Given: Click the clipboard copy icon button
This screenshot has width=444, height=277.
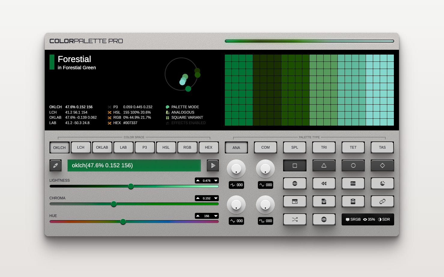Looking at the screenshot, I should coord(353,201).
